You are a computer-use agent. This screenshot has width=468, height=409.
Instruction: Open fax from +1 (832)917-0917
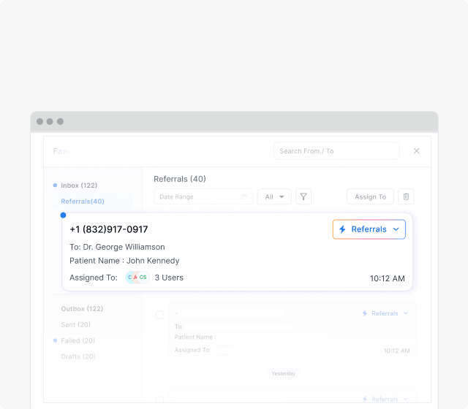pyautogui.click(x=108, y=229)
